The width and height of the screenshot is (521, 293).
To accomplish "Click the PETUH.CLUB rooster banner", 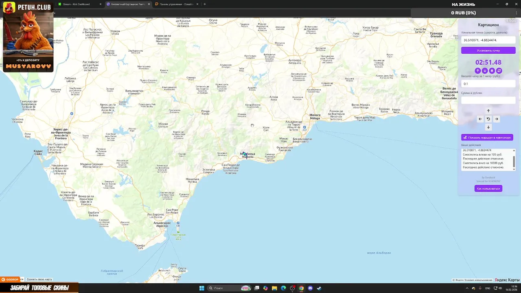I will [x=28, y=36].
